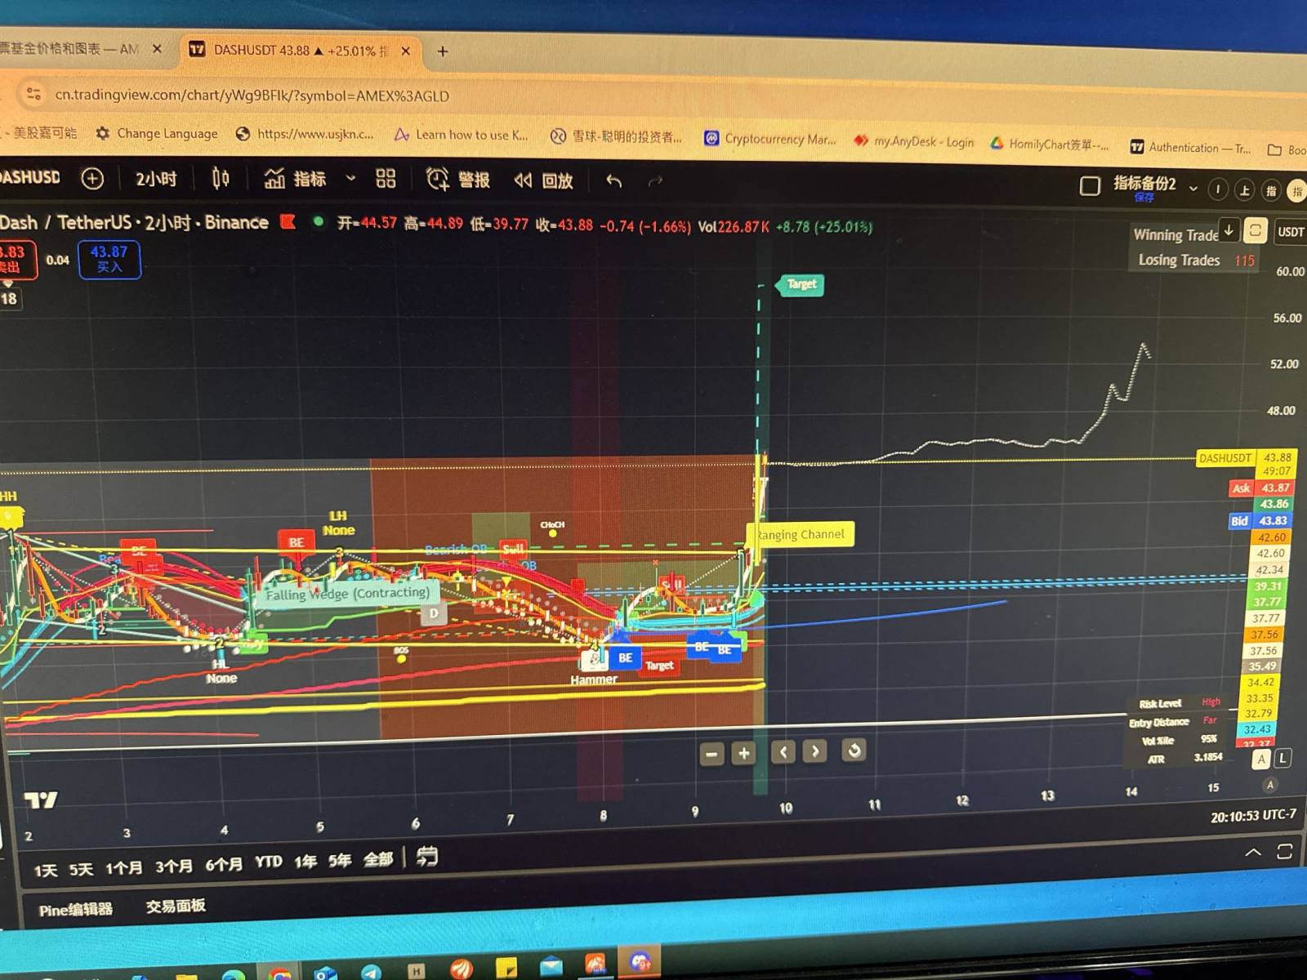Tick the checkbox beside 指标备份2
1307x980 pixels.
coord(1090,186)
